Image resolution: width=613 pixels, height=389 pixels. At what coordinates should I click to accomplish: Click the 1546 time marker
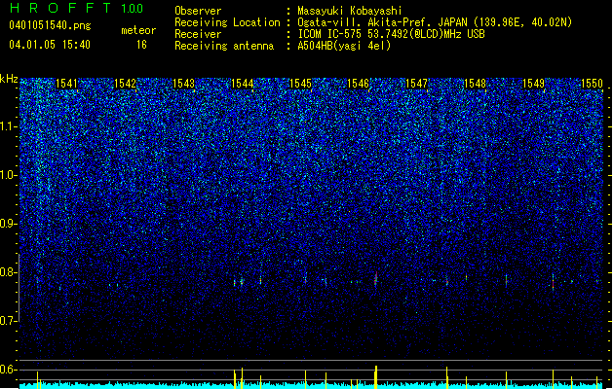358,84
